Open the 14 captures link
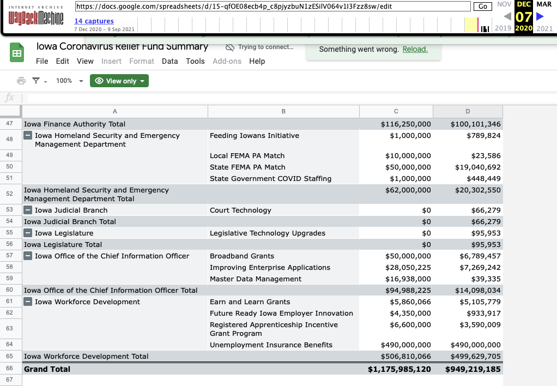Image resolution: width=557 pixels, height=386 pixels. click(94, 21)
